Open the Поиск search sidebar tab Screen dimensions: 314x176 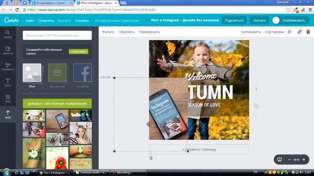8,34
